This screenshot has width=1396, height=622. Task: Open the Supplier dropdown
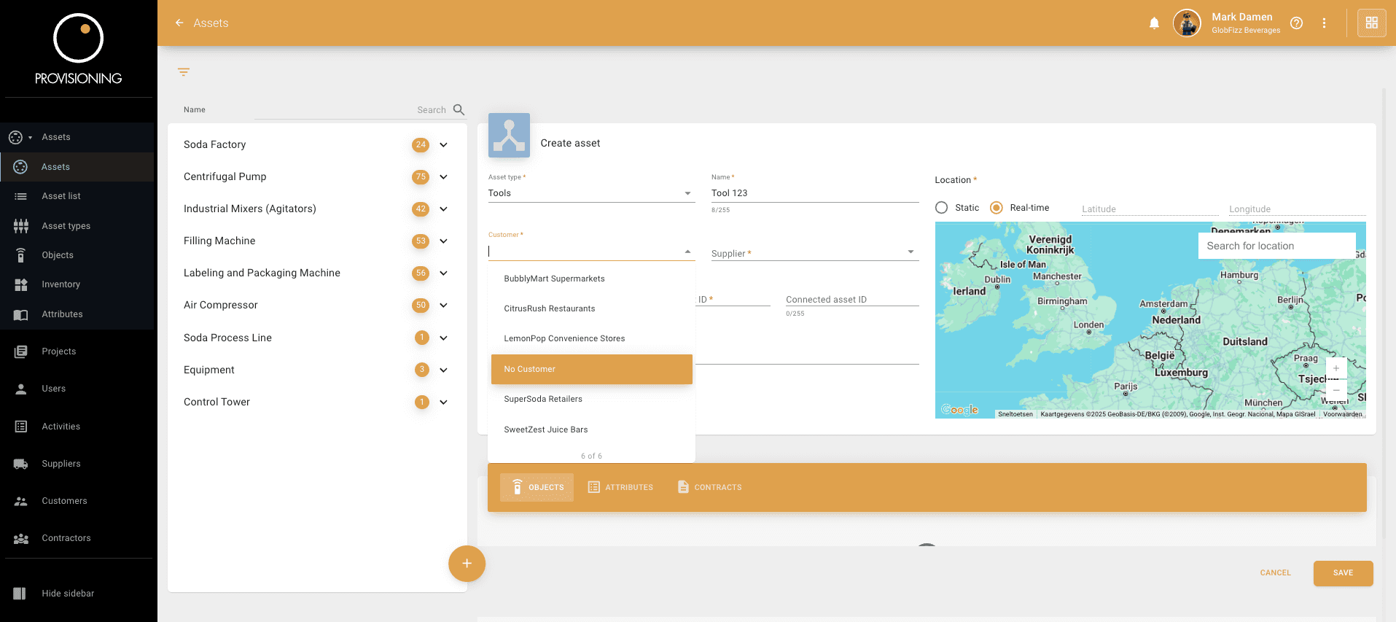point(814,252)
